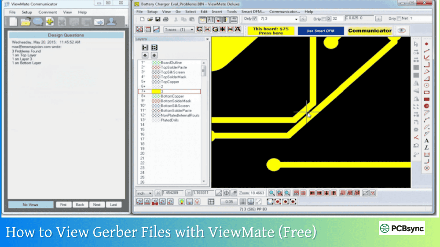Click the save disk icon in main toolbar
This screenshot has width=440, height=247.
pyautogui.click(x=158, y=19)
